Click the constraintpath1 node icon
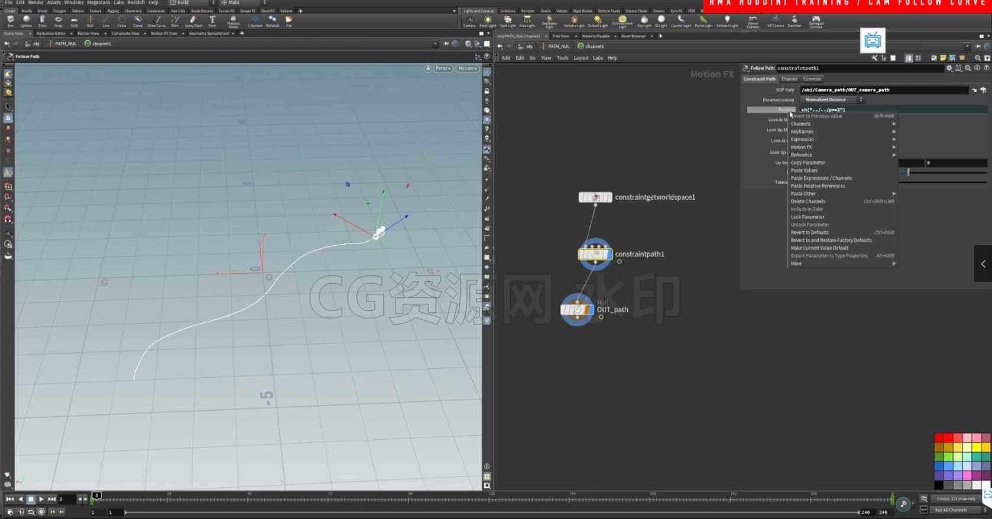 point(595,254)
